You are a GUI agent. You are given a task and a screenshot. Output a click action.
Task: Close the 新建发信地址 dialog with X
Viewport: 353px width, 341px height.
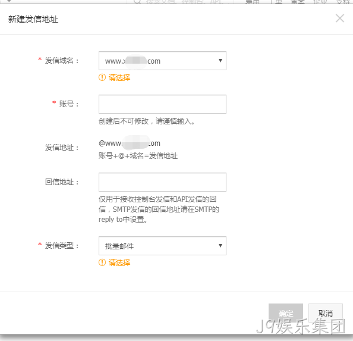[x=340, y=18]
